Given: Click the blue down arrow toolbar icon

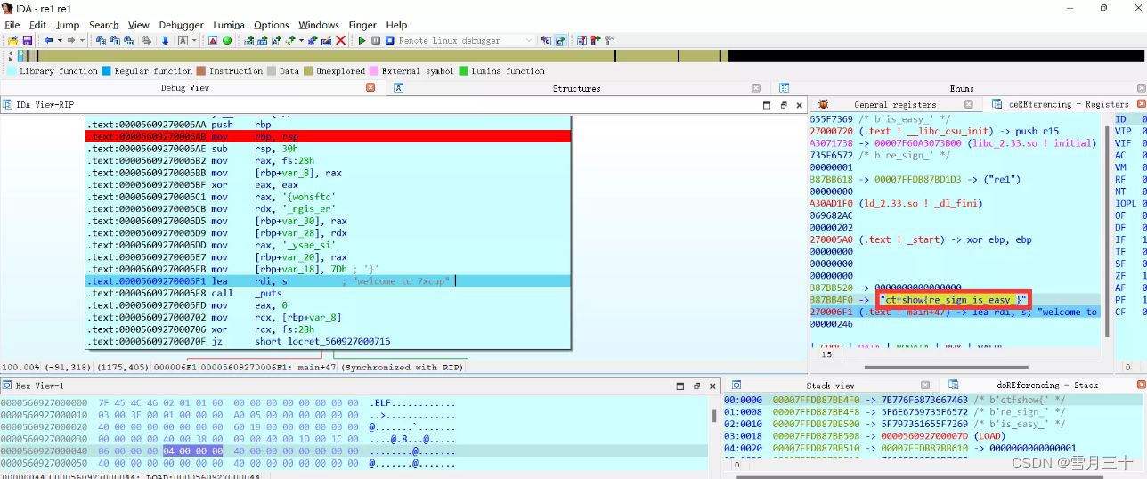Looking at the screenshot, I should point(165,41).
